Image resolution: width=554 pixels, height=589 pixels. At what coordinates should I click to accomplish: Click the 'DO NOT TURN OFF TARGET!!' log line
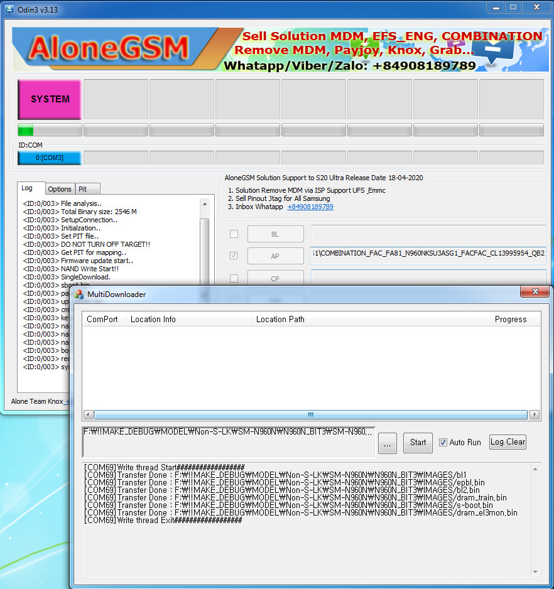pos(87,244)
